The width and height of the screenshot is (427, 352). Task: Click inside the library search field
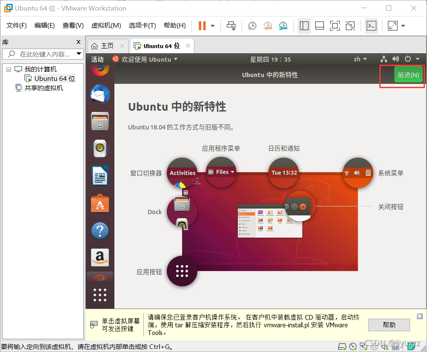[40, 54]
